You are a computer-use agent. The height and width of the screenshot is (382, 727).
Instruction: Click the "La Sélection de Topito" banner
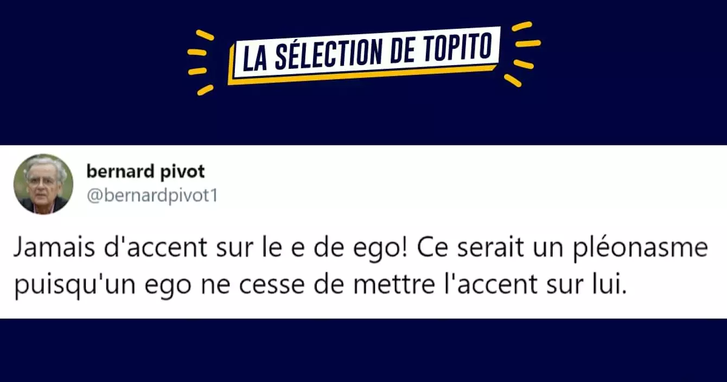(x=363, y=55)
